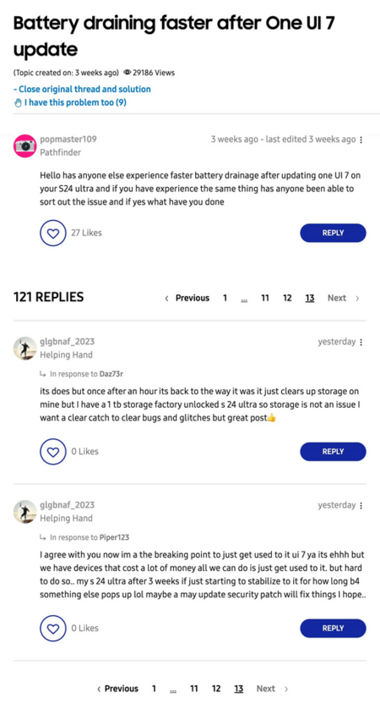Viewport: 380px width, 709px height.
Task: Click the bottom pagination left chevron before Previous
Action: 99,689
